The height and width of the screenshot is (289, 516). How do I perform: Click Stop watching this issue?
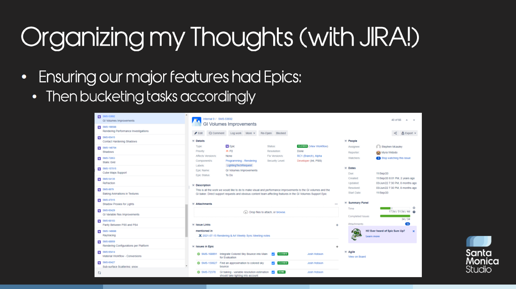point(396,158)
